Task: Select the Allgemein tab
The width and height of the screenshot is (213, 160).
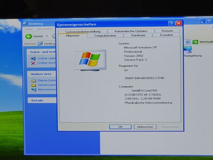Action: [72, 36]
